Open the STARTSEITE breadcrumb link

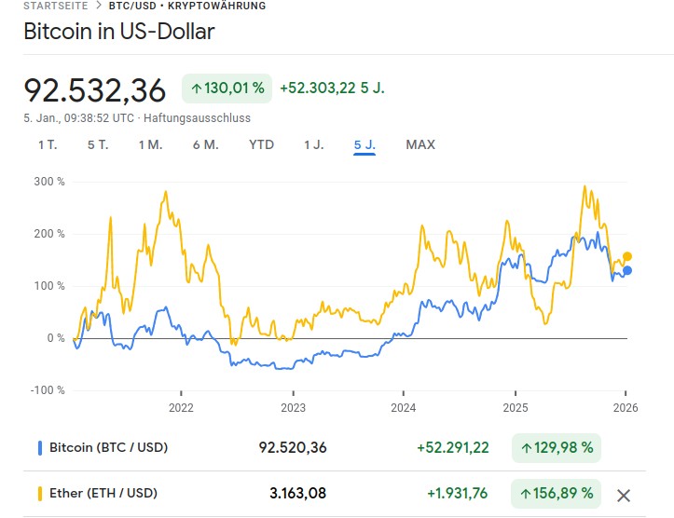pyautogui.click(x=56, y=7)
